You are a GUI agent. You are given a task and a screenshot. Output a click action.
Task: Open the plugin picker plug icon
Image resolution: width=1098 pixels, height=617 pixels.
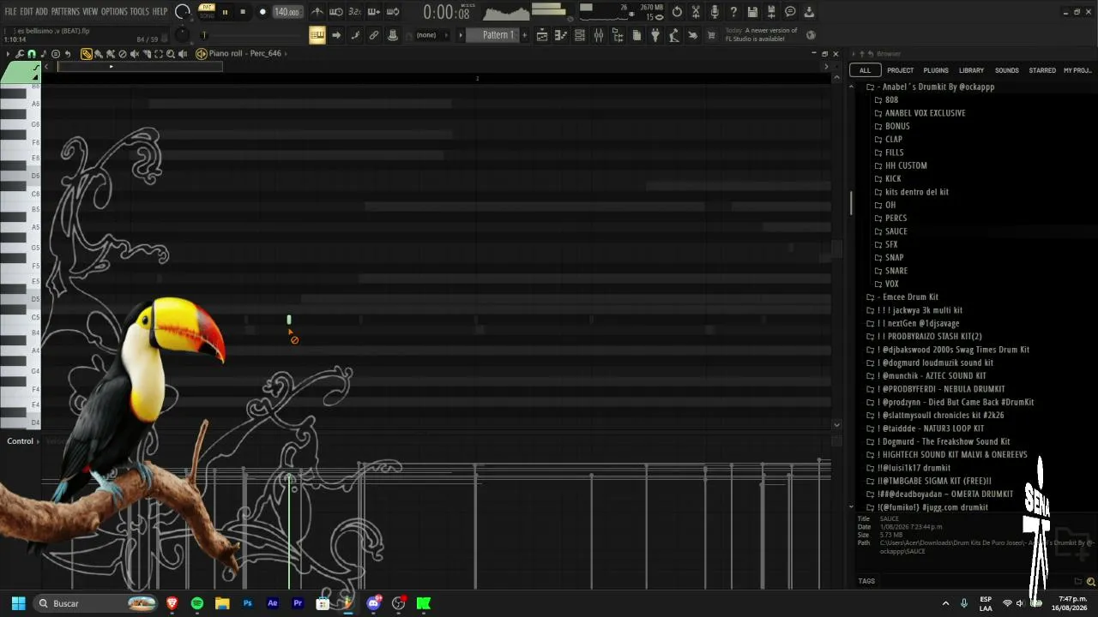pos(655,35)
